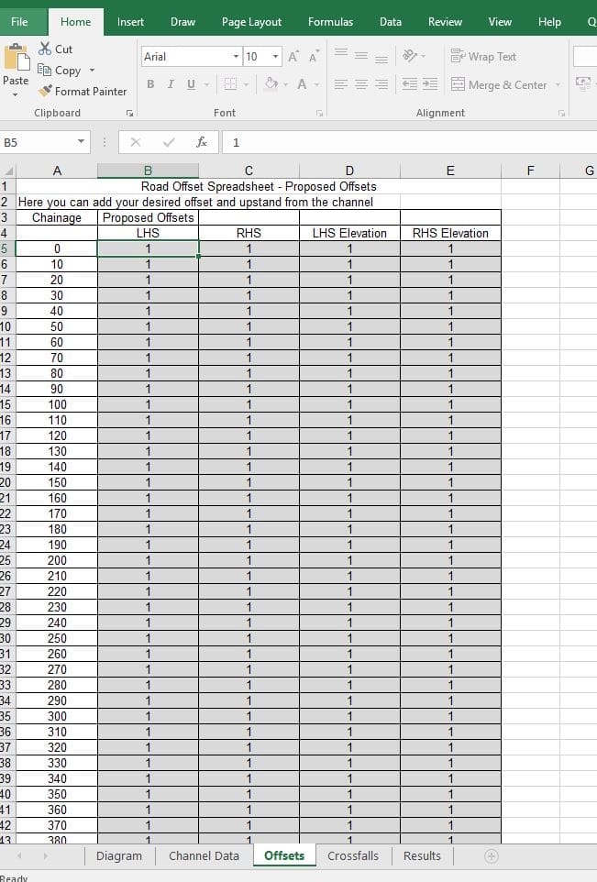Add a new sheet with plus icon
The height and width of the screenshot is (882, 597).
click(x=492, y=856)
